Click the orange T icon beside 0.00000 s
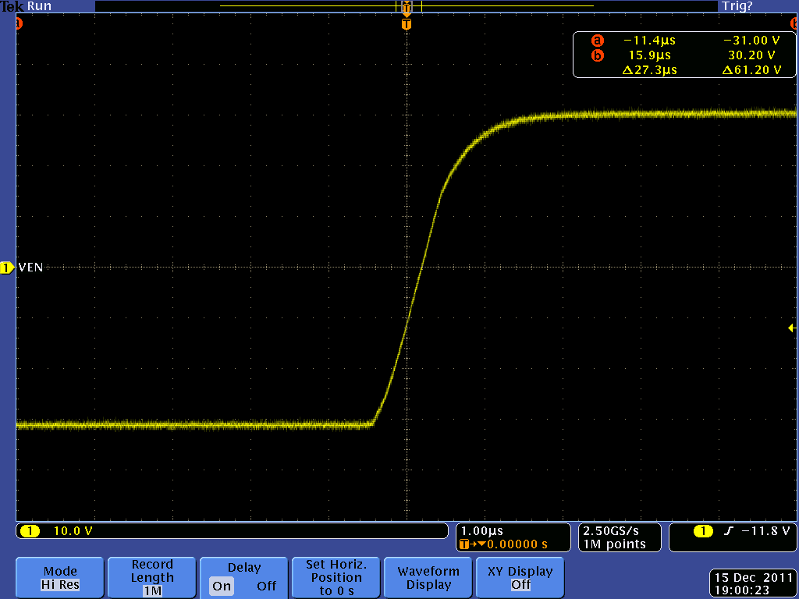This screenshot has width=799, height=599. click(464, 544)
